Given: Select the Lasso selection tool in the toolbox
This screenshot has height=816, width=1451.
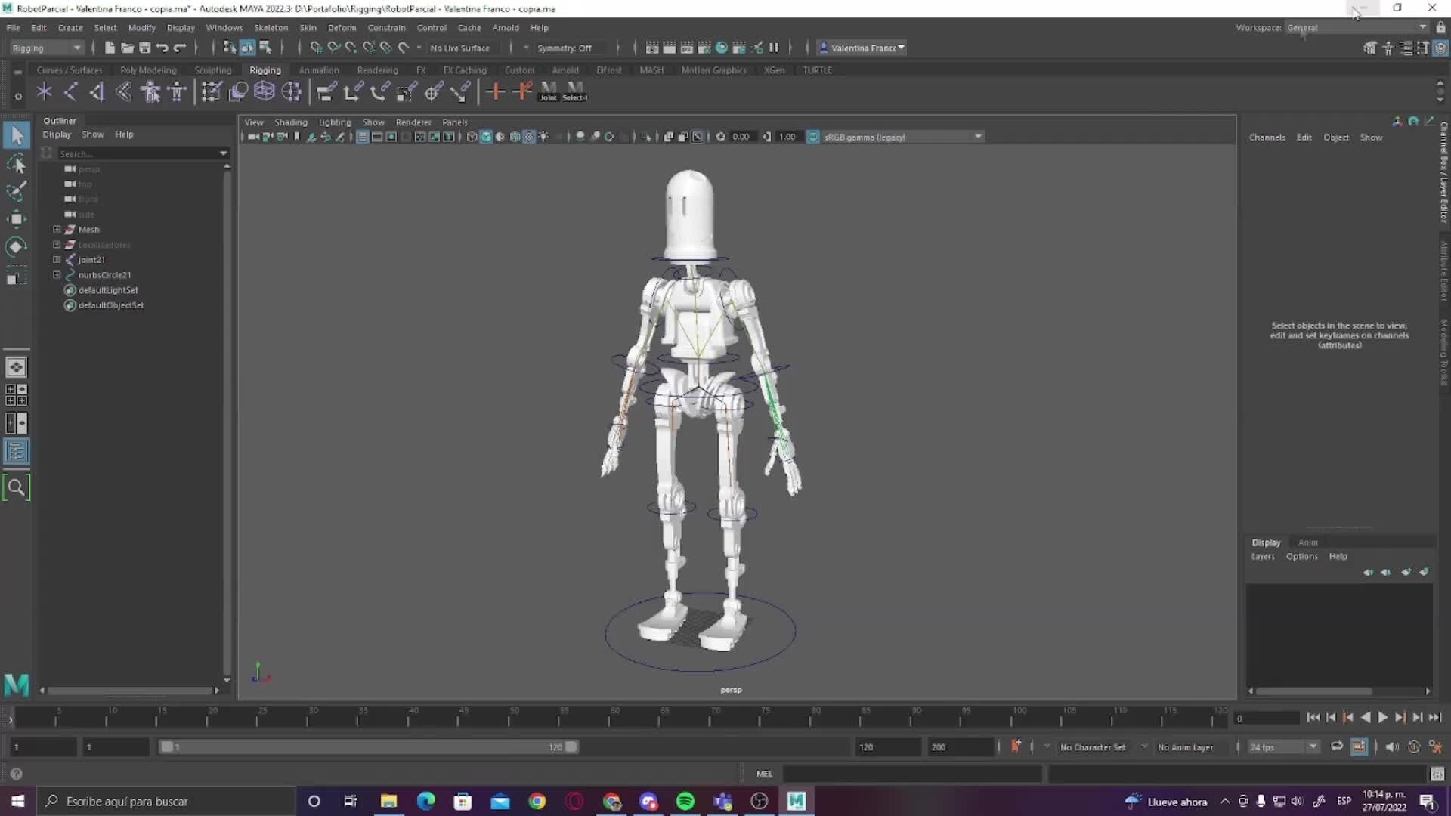Looking at the screenshot, I should (x=17, y=164).
